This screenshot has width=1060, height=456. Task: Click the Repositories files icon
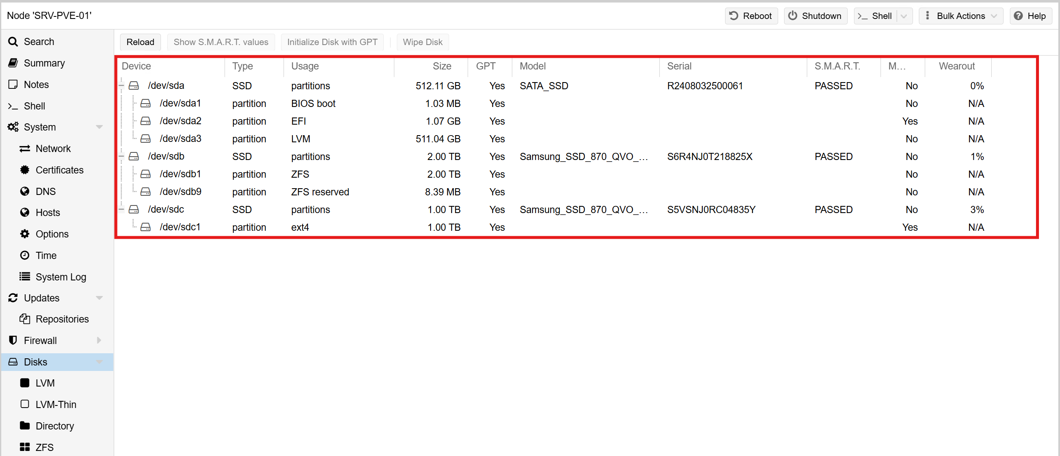[25, 319]
